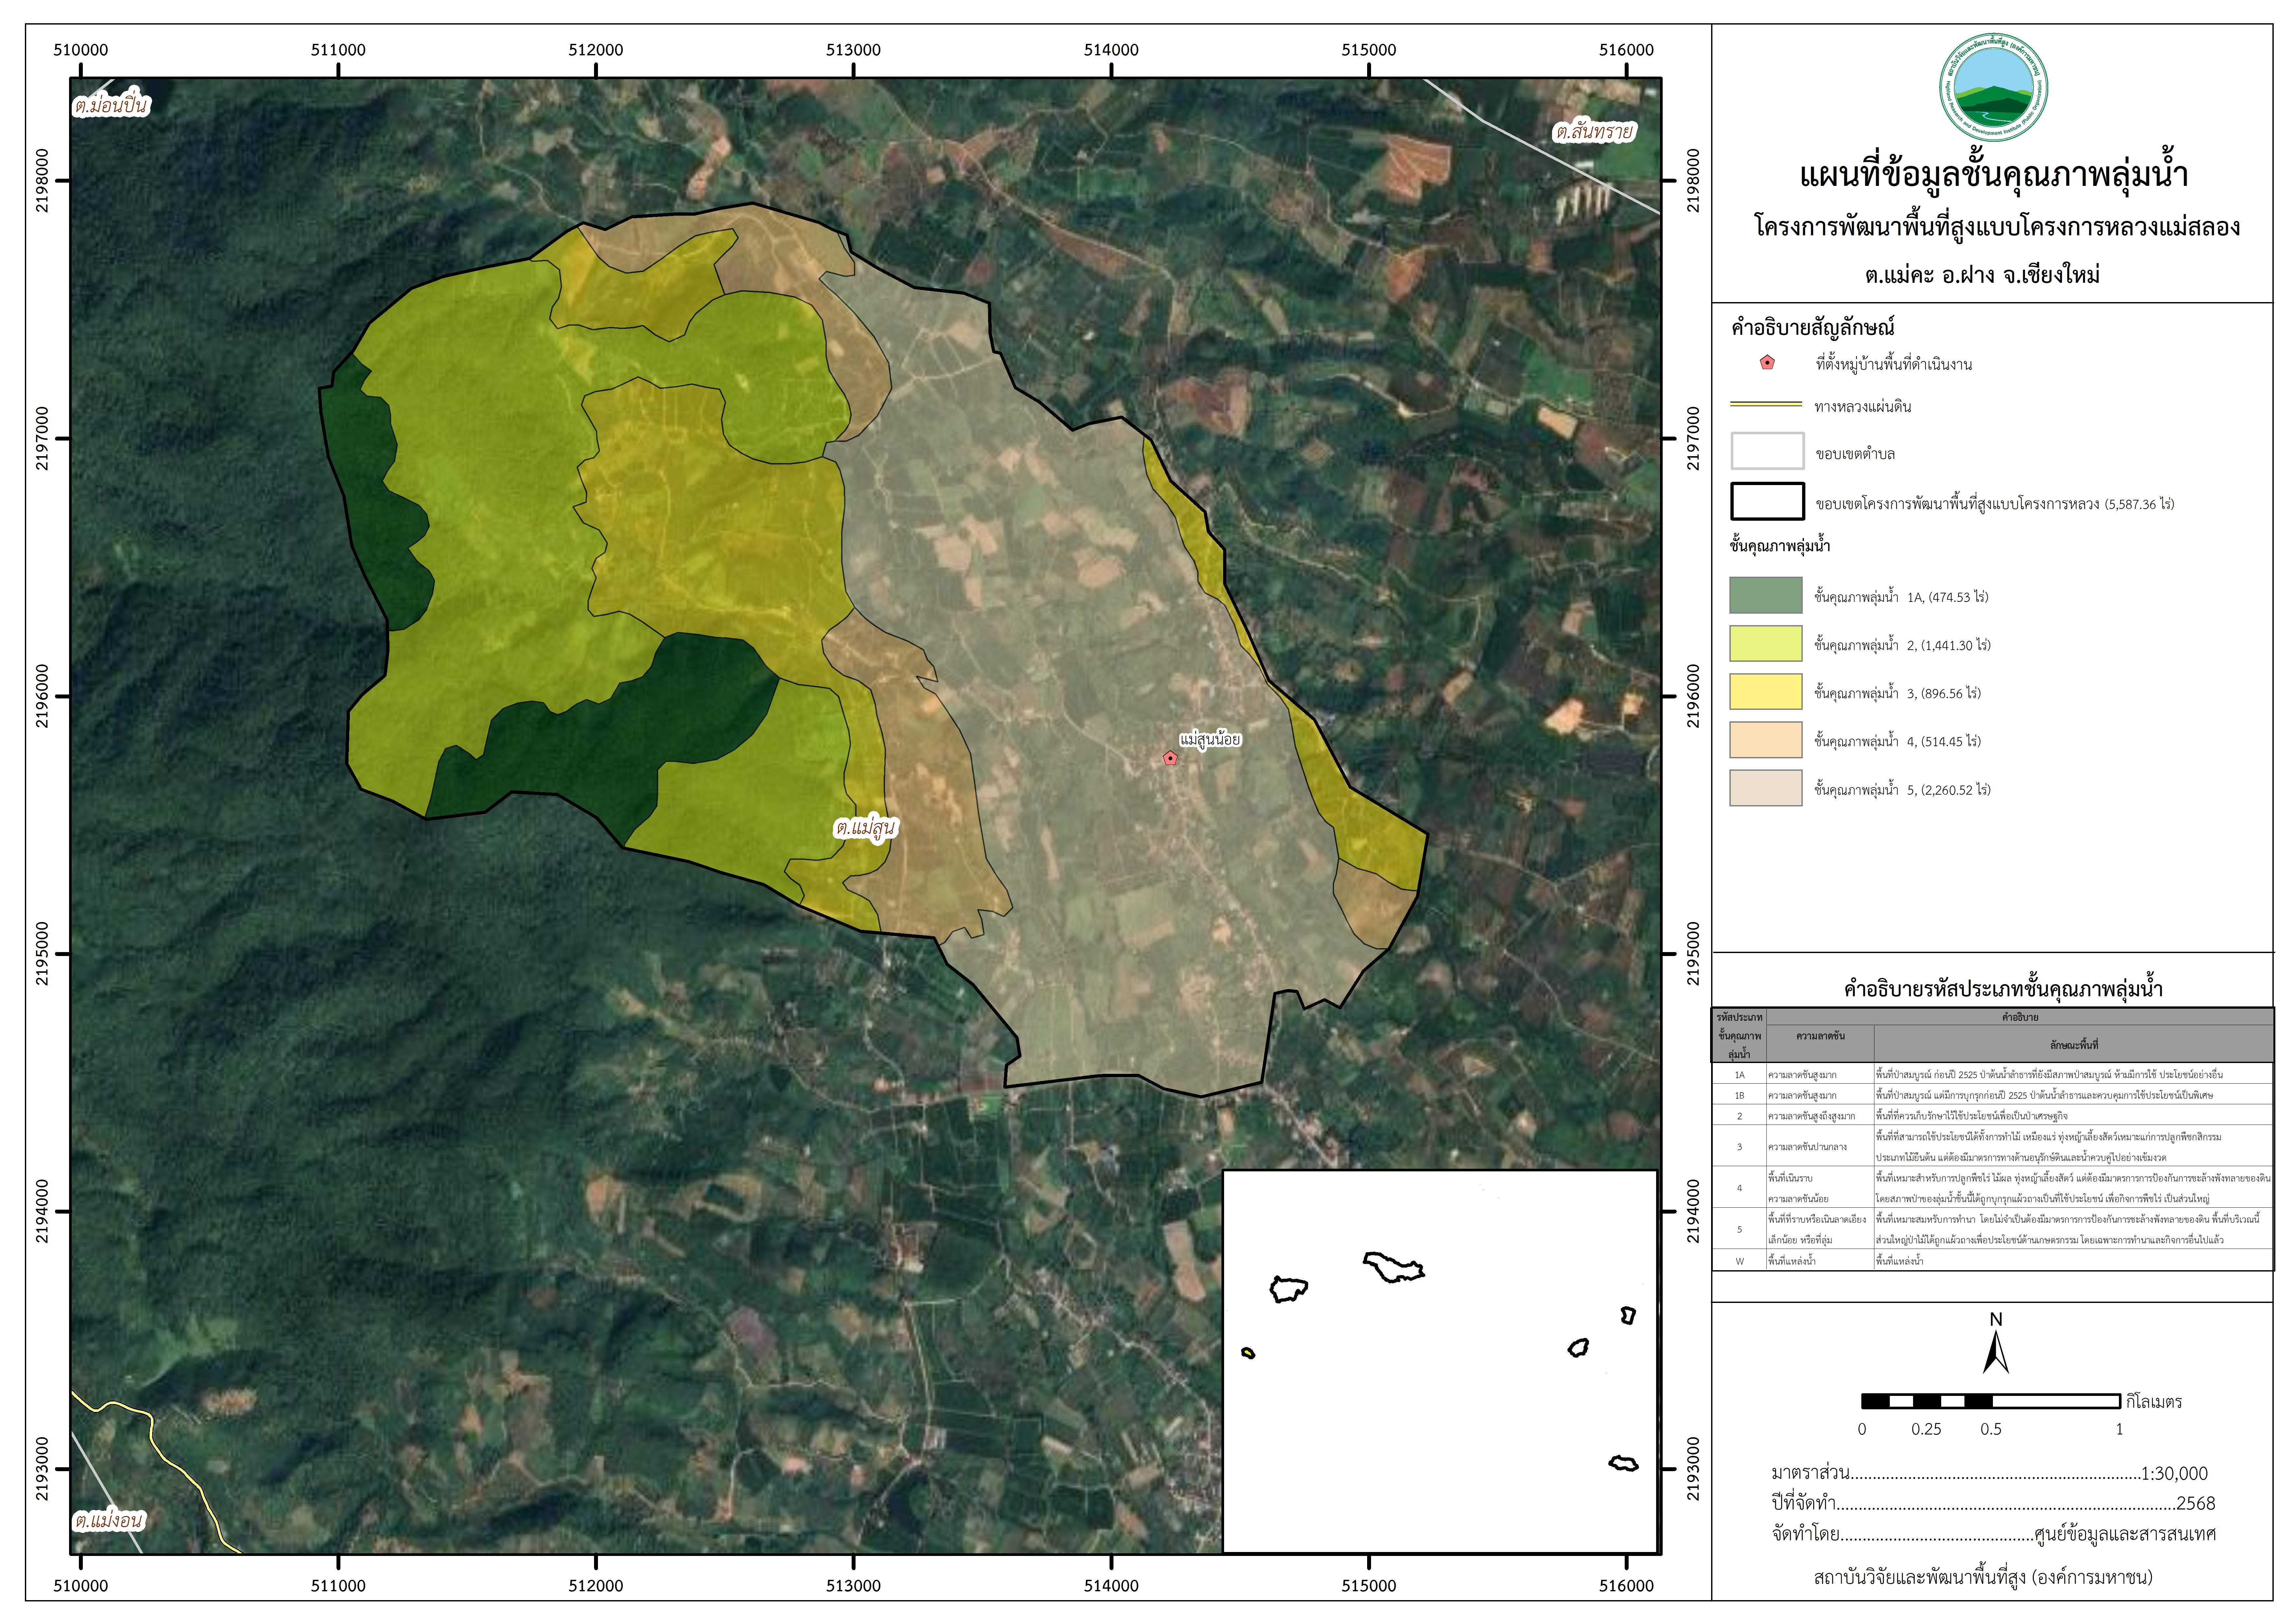Click the green 1A watershed class swatch
This screenshot has height=1624, width=2295.
click(x=1766, y=595)
